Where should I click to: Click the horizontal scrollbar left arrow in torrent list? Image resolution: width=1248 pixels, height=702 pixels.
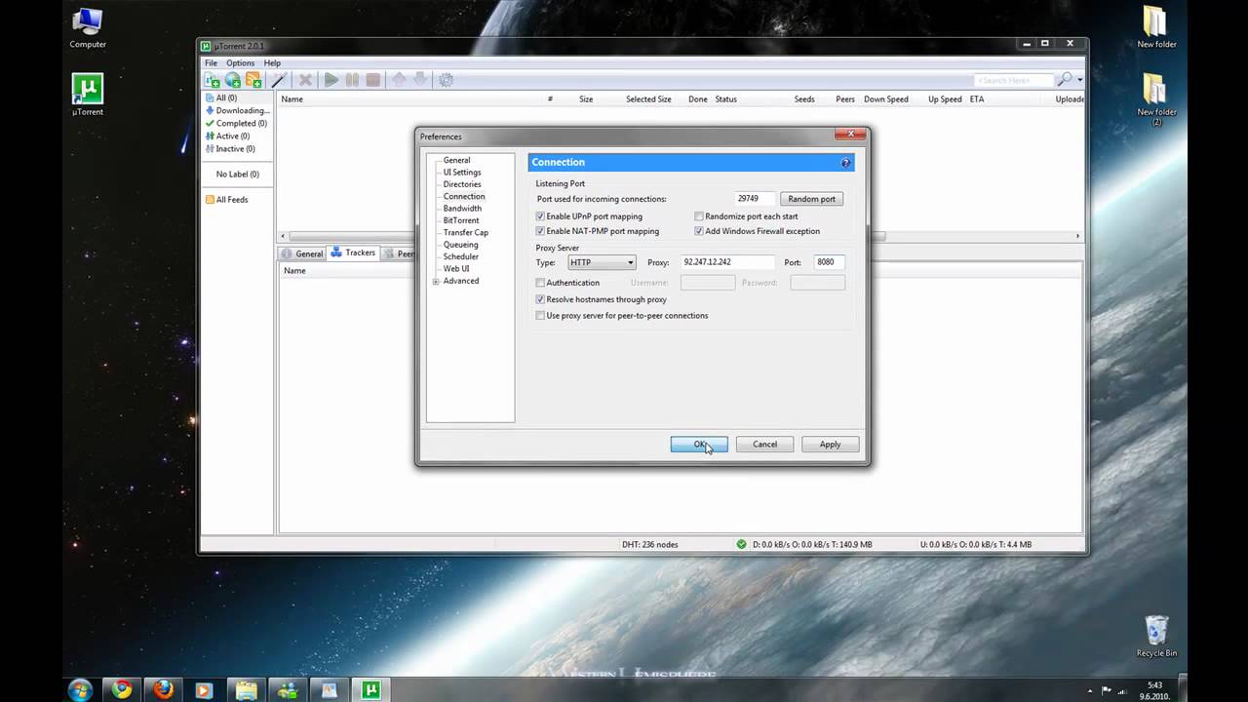tap(284, 236)
